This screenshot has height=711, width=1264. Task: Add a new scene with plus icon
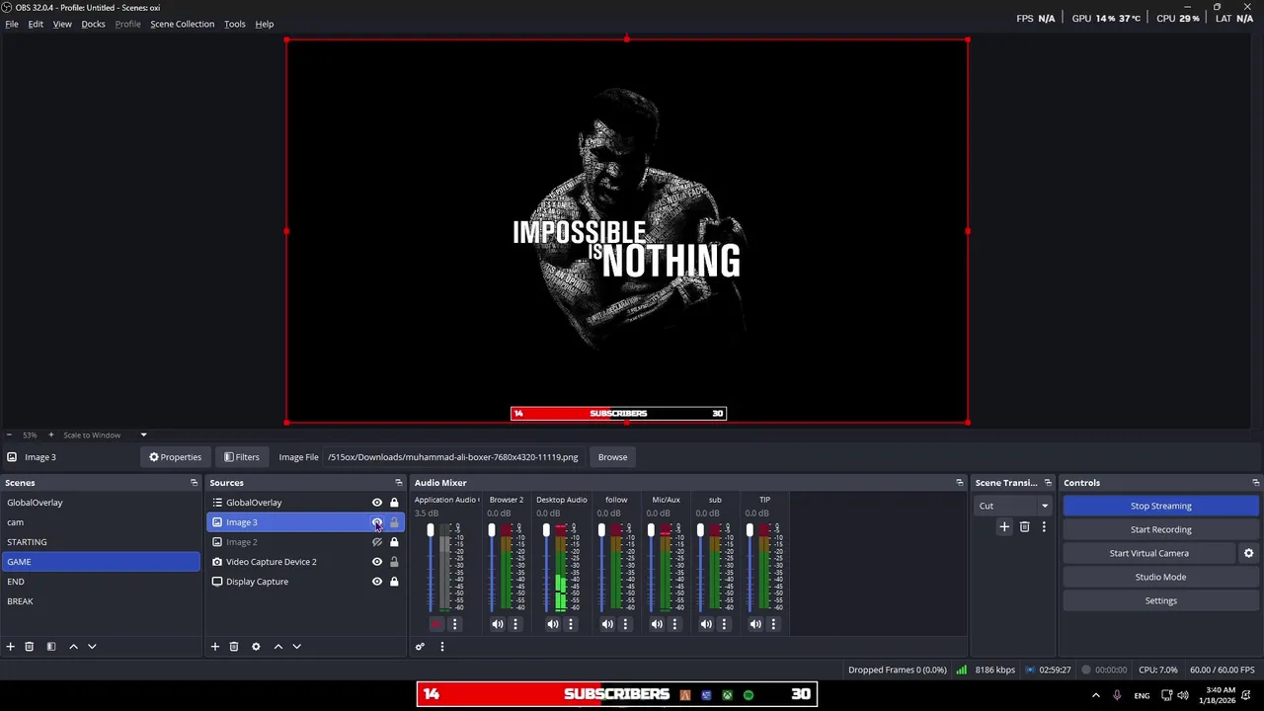[x=11, y=647]
